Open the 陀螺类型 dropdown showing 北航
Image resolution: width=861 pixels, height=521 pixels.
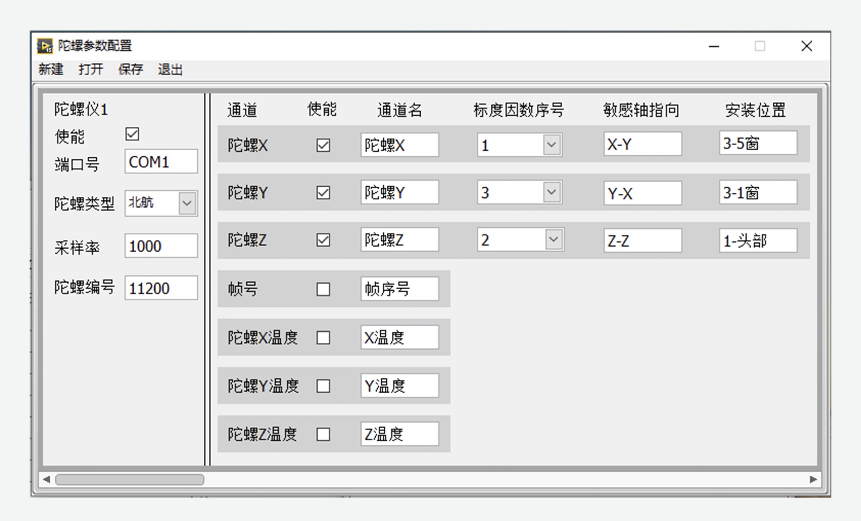(187, 203)
